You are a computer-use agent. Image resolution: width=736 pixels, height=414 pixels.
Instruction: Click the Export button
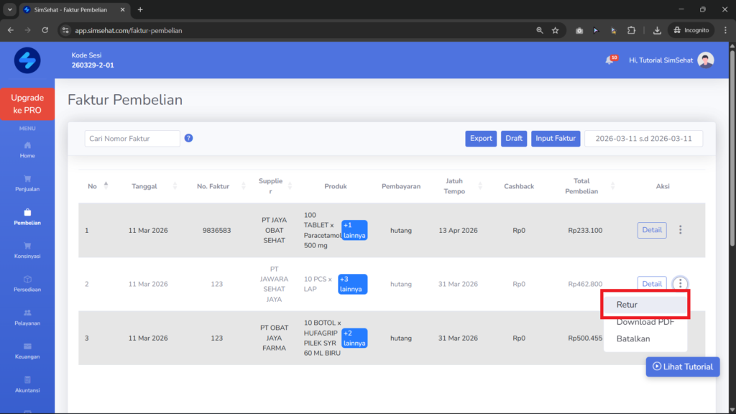coord(481,139)
